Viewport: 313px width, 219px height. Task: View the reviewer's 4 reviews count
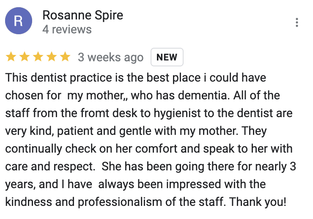tap(67, 30)
